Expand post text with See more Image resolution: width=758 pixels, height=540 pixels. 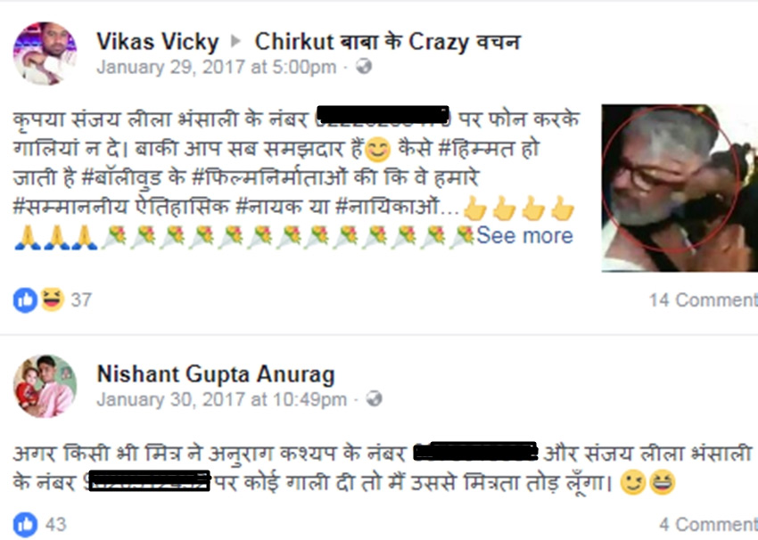point(524,235)
